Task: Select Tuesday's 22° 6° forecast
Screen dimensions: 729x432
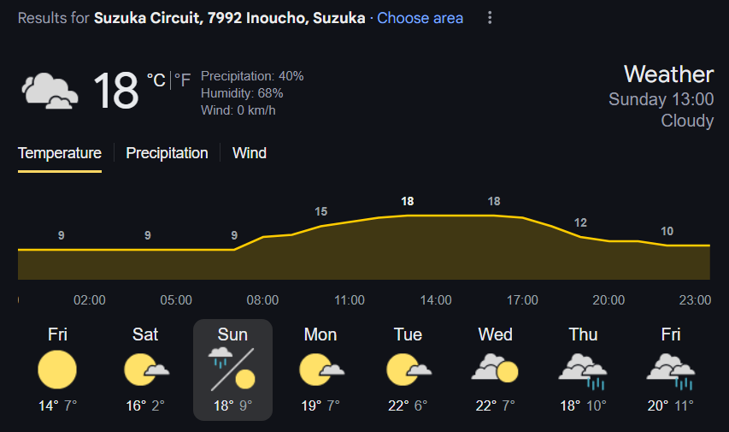Action: coord(408,370)
